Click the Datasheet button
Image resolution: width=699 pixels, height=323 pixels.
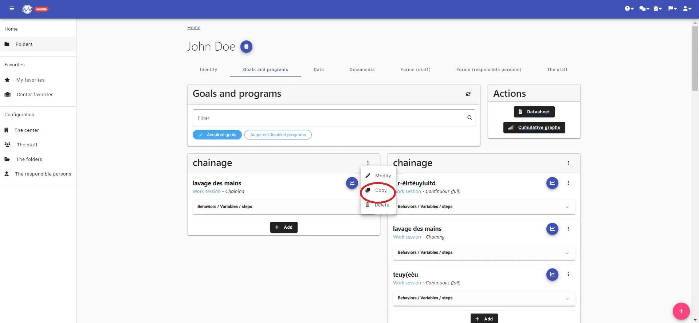(x=534, y=112)
